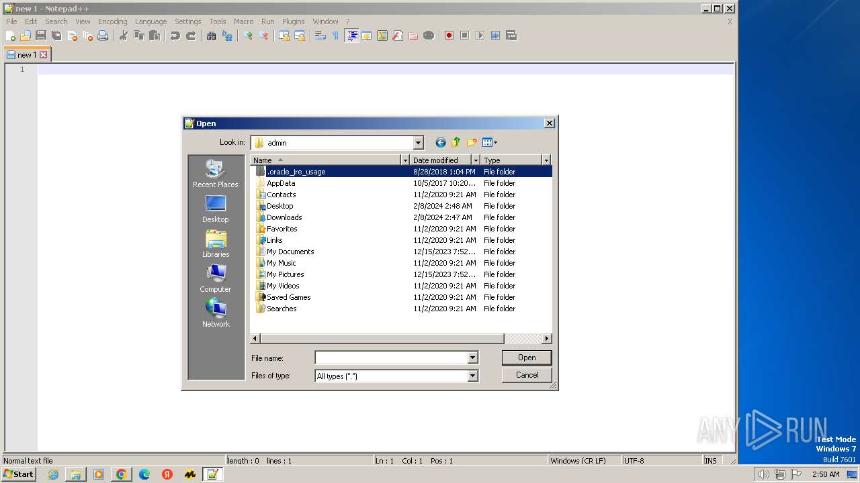Click Save recorded macro icon
This screenshot has height=483, width=860.
(511, 36)
